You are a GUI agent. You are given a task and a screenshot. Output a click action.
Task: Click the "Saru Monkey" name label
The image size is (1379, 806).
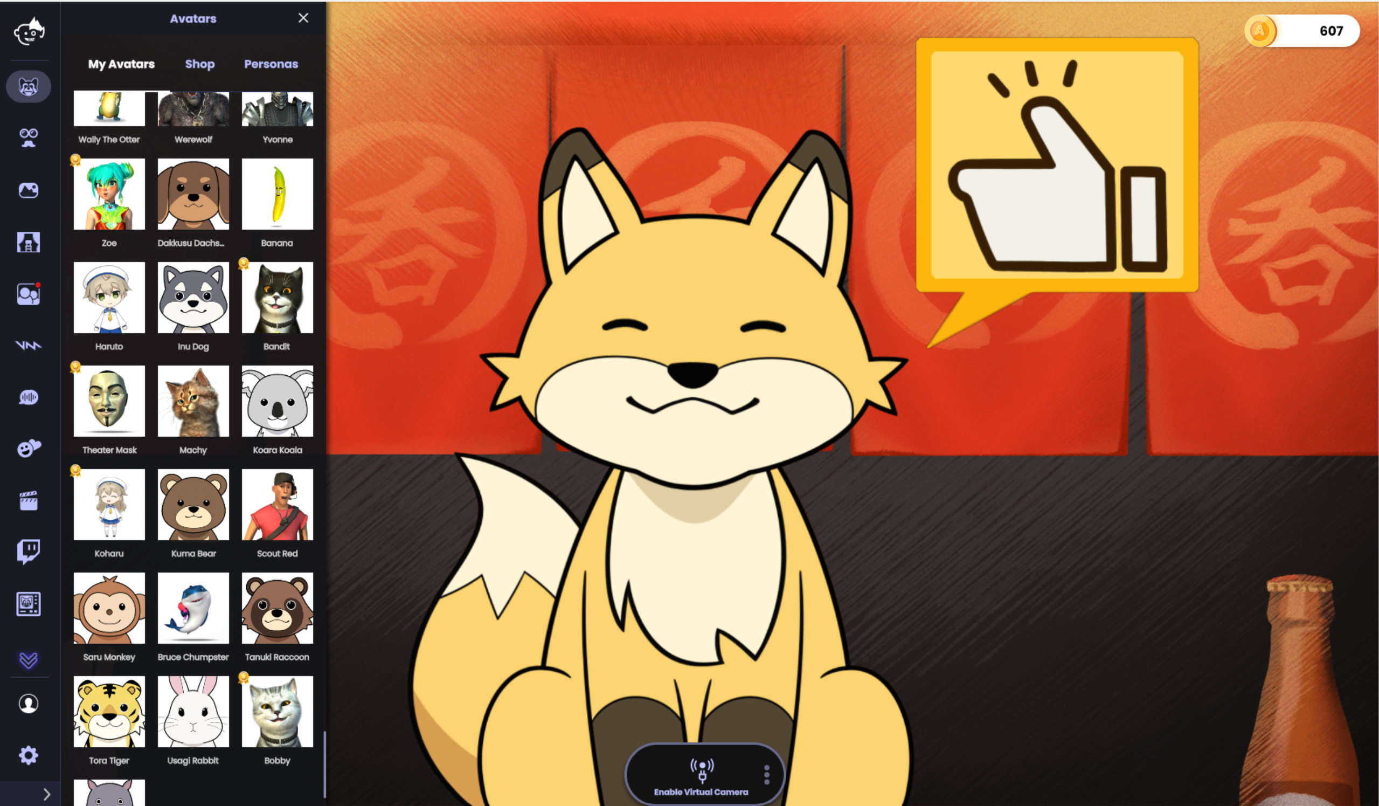(109, 657)
